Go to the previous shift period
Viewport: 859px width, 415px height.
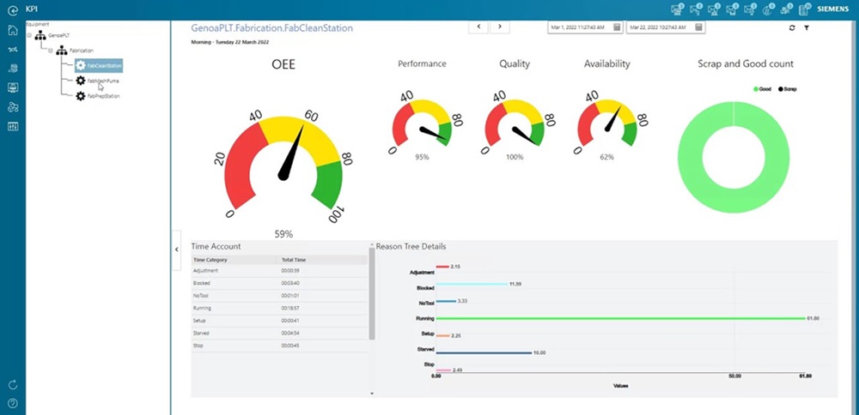pos(479,27)
